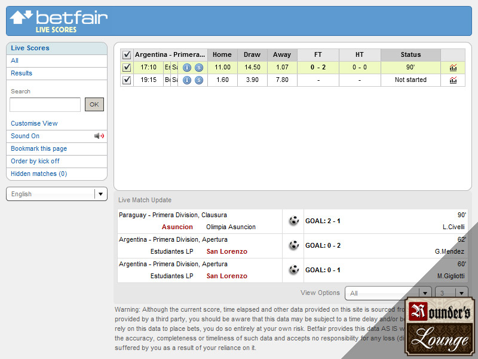Screen dimensions: 478x359
Task: Uncheck the 17:10 match checkbox
Action: tap(127, 68)
